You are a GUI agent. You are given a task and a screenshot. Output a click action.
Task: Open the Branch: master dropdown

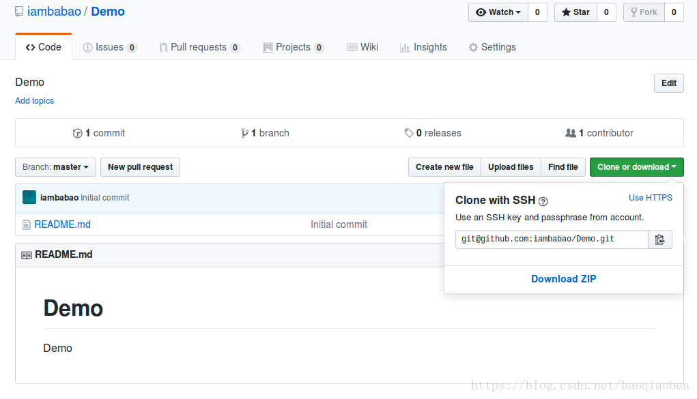coord(55,167)
